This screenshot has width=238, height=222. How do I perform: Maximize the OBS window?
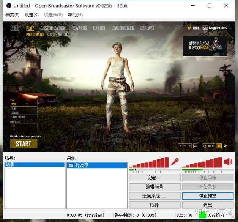pyautogui.click(x=209, y=6)
